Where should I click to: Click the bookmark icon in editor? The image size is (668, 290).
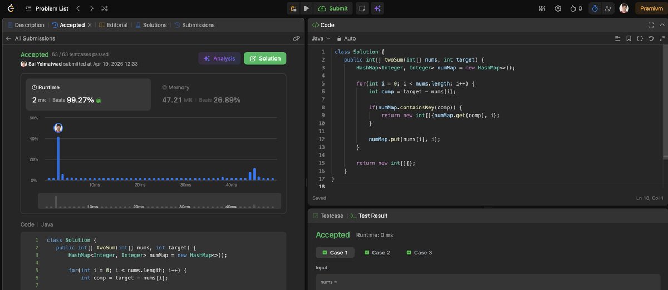(x=628, y=38)
